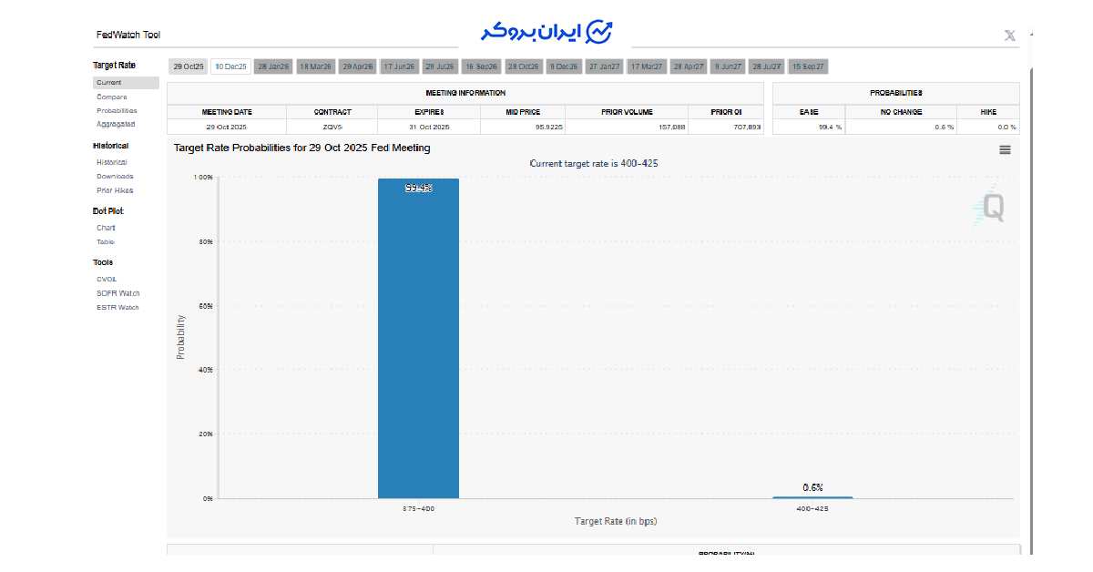Click the small 400-425 probability bar
Screen dimensions: 1093x572
(x=812, y=497)
